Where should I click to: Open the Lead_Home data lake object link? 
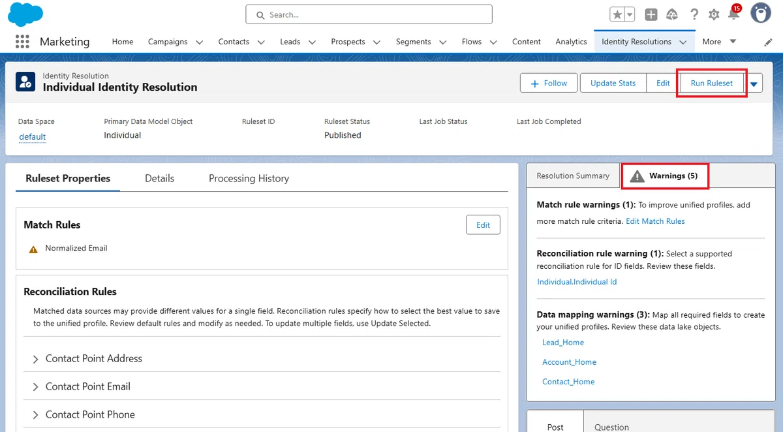pos(563,343)
